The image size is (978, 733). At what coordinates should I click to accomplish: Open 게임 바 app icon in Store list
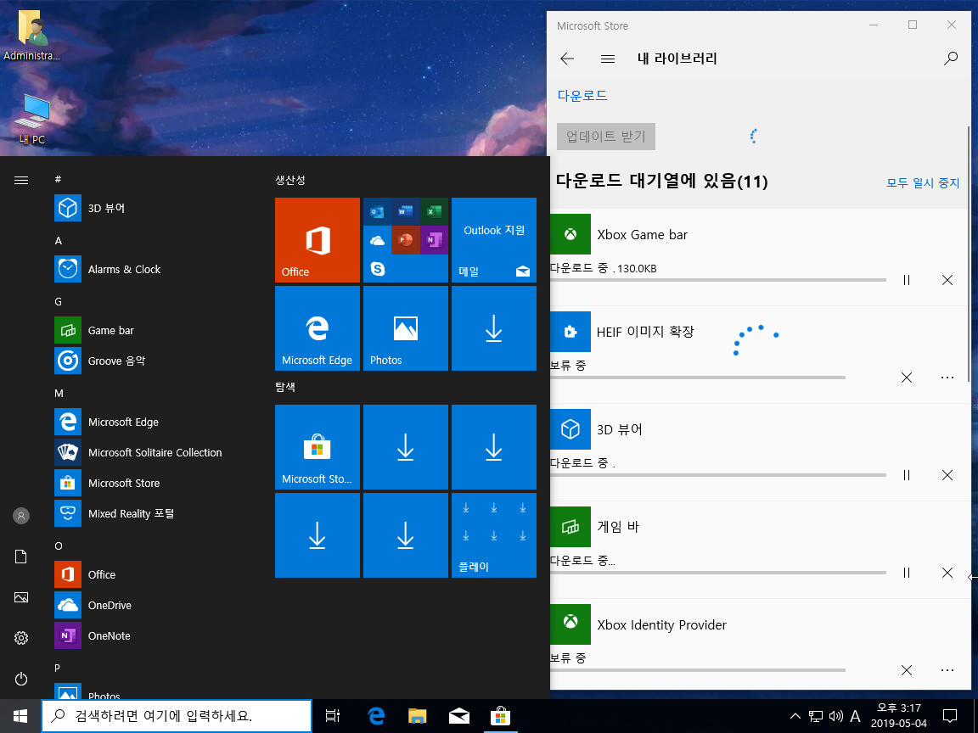[x=570, y=527]
